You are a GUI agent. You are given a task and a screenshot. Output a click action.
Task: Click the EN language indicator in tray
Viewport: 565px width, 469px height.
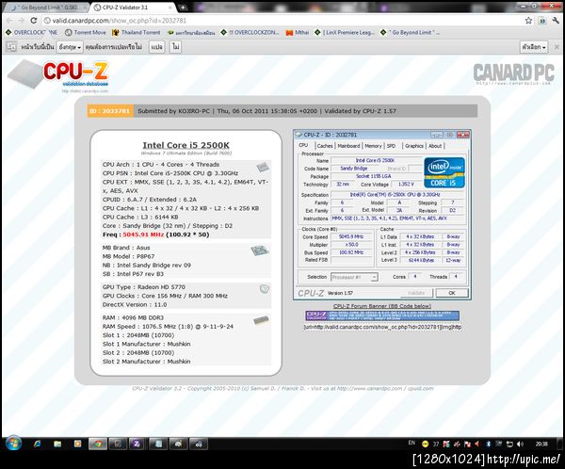point(412,443)
